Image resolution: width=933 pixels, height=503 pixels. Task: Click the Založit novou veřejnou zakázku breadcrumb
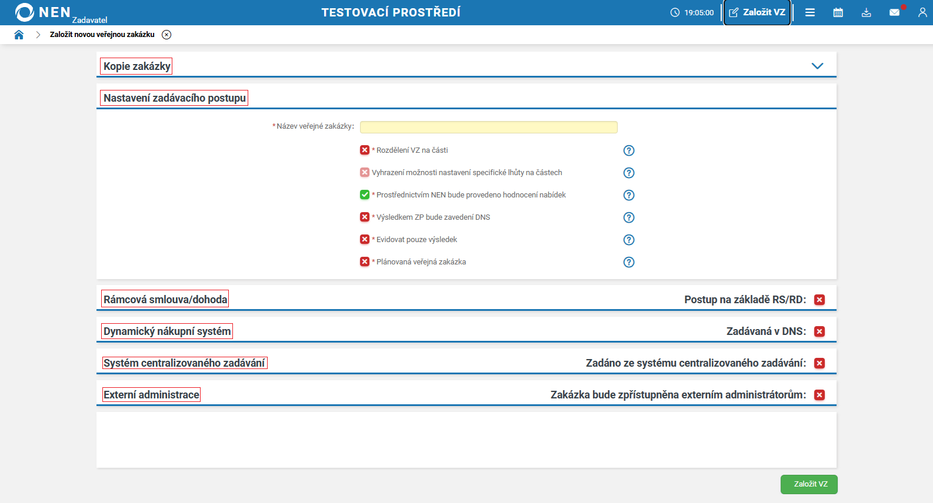[x=102, y=35]
